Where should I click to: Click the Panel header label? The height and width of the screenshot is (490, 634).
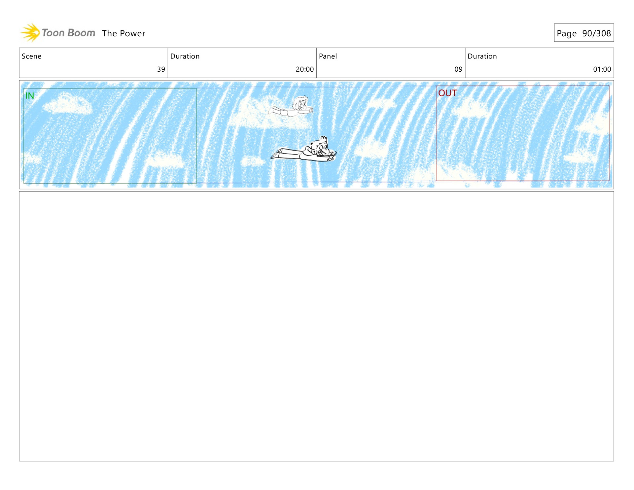(328, 56)
